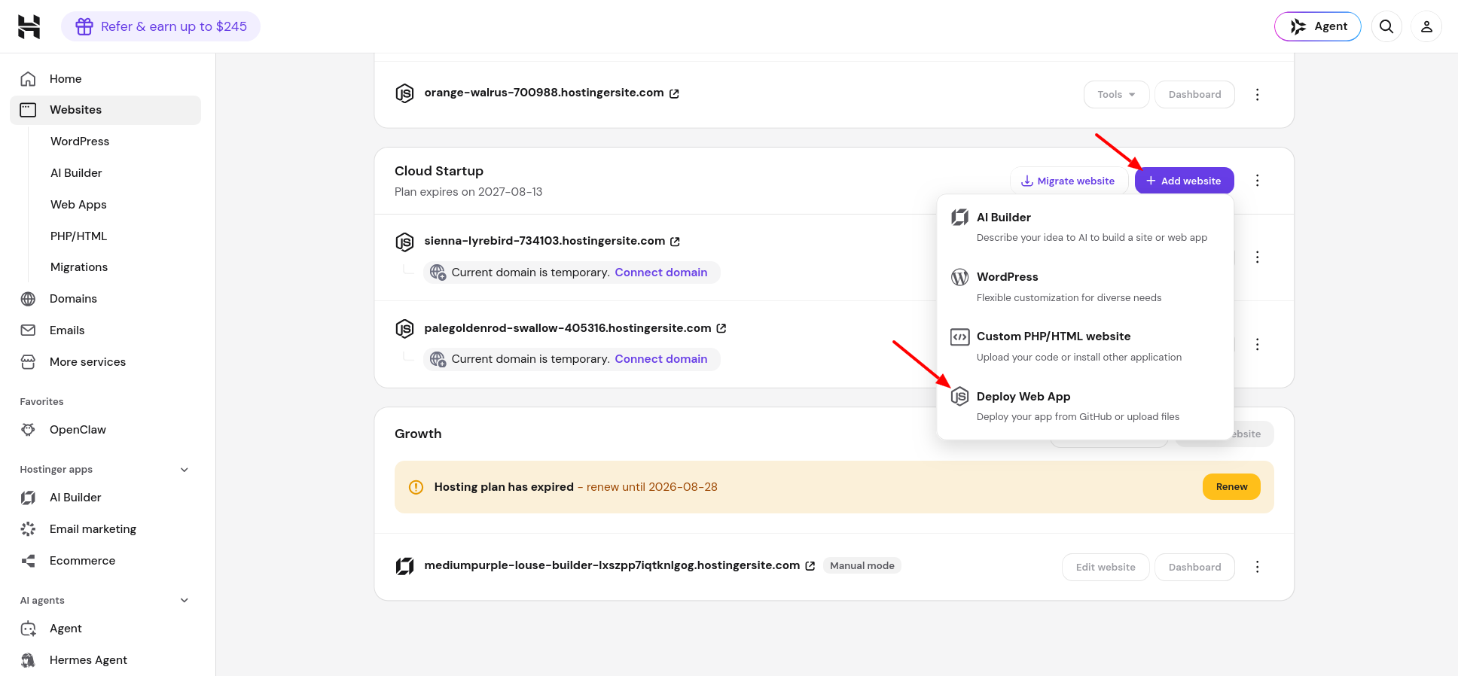The height and width of the screenshot is (676, 1458).
Task: Open search with the magnifier icon
Action: [1386, 26]
